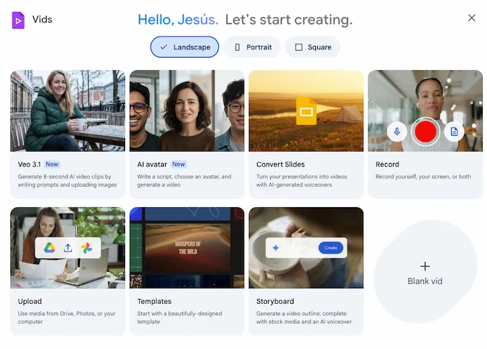Open the Templates card thumbnail image
The height and width of the screenshot is (349, 487).
coord(187,248)
